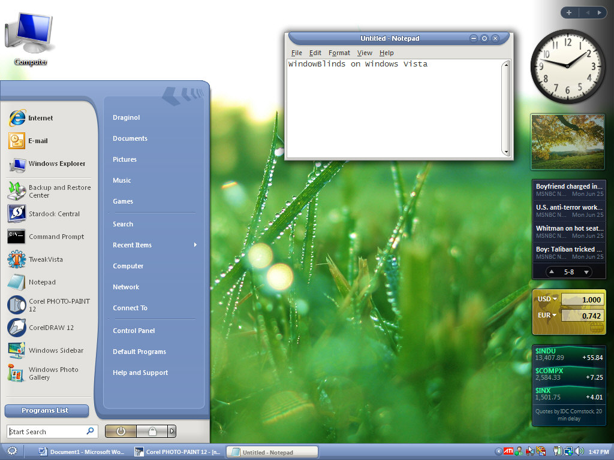Viewport: 614px width, 460px height.
Task: Click the network tray icon
Action: pos(568,452)
